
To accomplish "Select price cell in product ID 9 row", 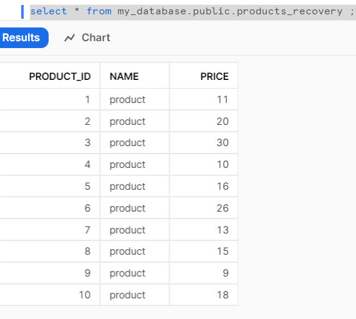I will click(204, 273).
